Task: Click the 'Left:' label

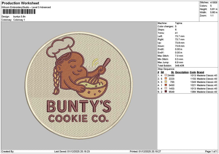Action: pyautogui.click(x=160, y=36)
